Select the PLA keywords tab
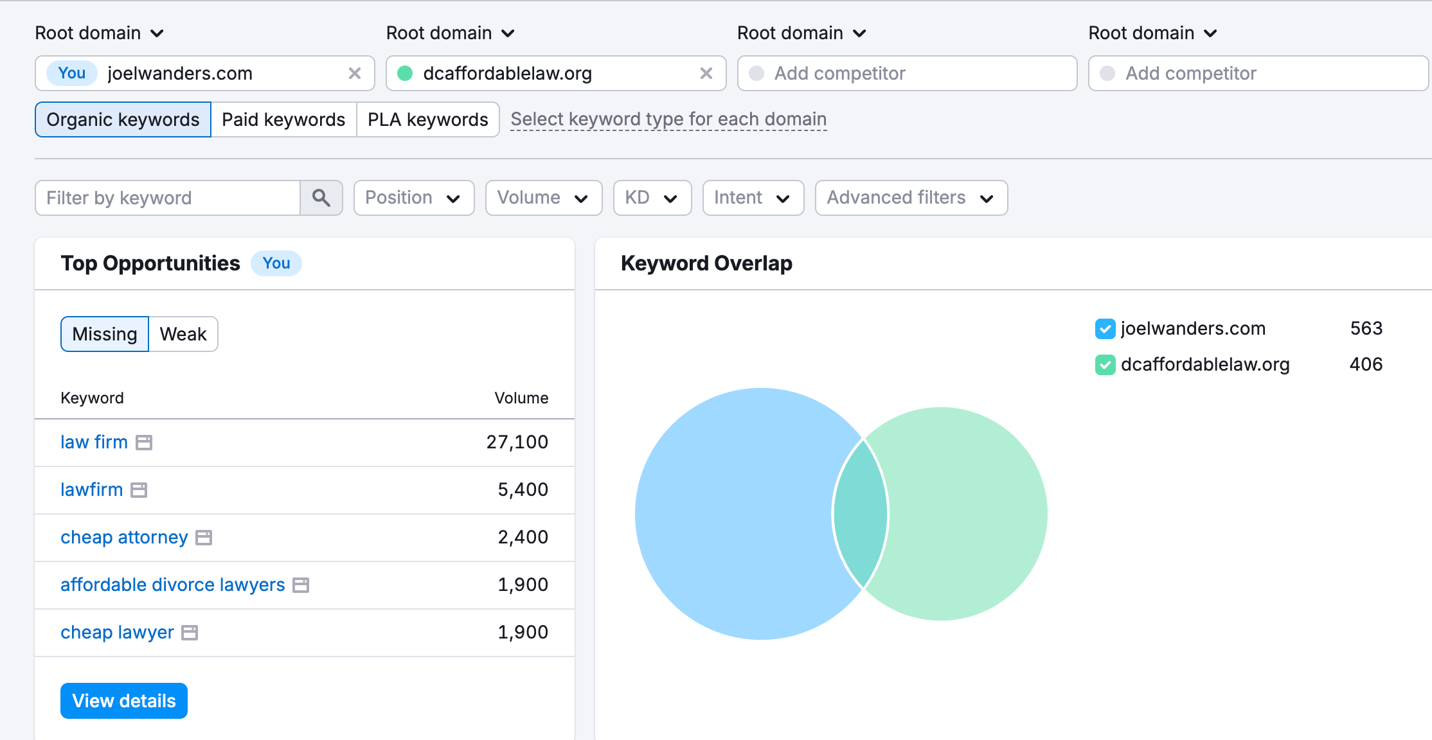1432x740 pixels. [x=427, y=119]
